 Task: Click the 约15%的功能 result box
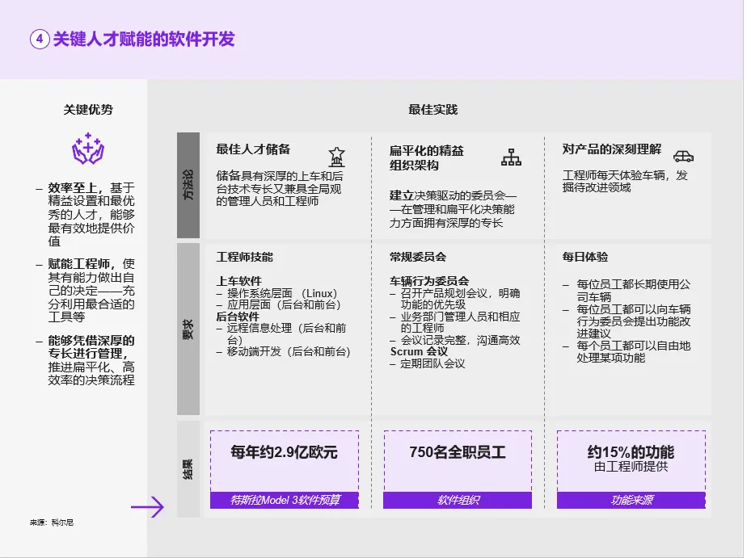[631, 459]
